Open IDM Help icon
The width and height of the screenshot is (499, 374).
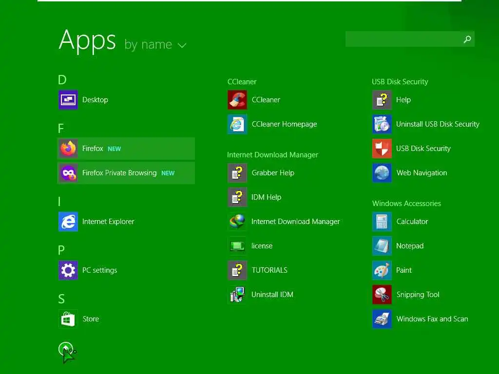point(237,197)
